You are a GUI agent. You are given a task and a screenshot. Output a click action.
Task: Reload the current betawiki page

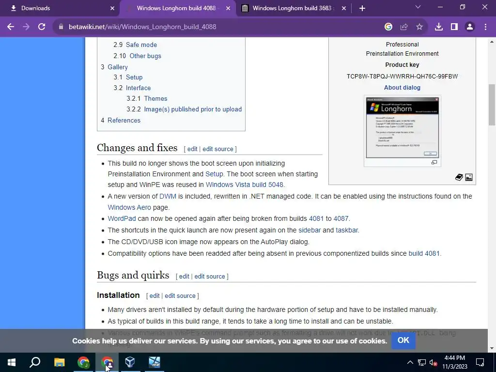(x=42, y=27)
